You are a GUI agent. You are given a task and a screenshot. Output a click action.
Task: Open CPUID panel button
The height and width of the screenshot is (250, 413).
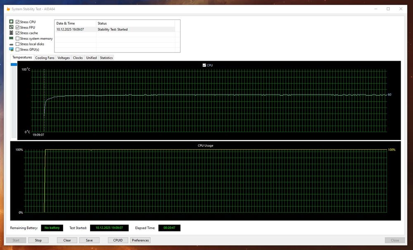118,240
